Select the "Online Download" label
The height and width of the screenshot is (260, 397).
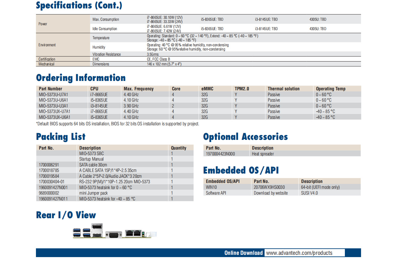point(244,253)
